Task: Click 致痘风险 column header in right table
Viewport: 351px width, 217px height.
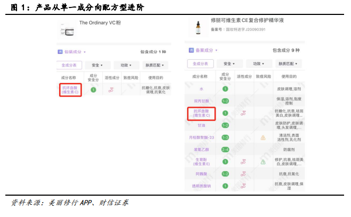Action: (264, 76)
